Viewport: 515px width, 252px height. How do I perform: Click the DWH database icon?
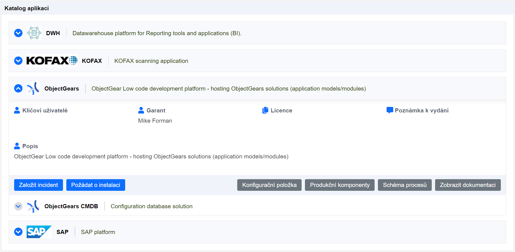[34, 33]
